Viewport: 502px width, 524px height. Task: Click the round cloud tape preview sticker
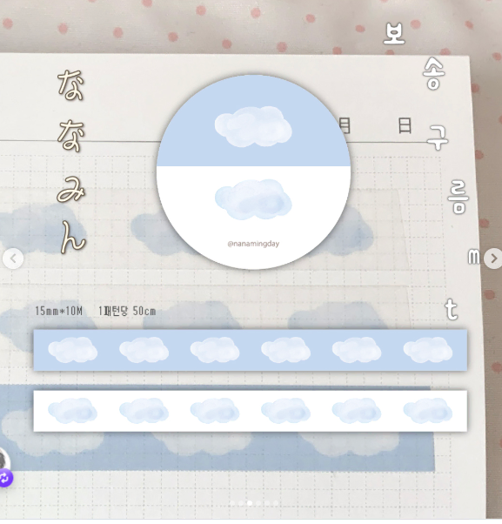(253, 171)
